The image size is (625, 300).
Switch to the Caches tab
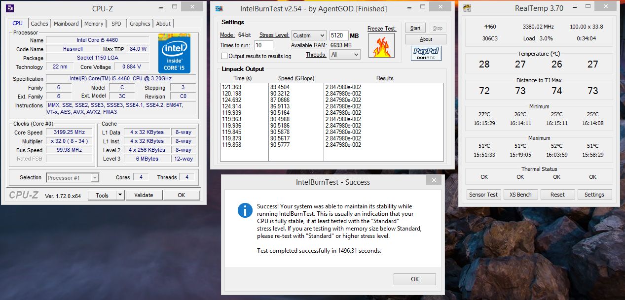click(x=39, y=24)
